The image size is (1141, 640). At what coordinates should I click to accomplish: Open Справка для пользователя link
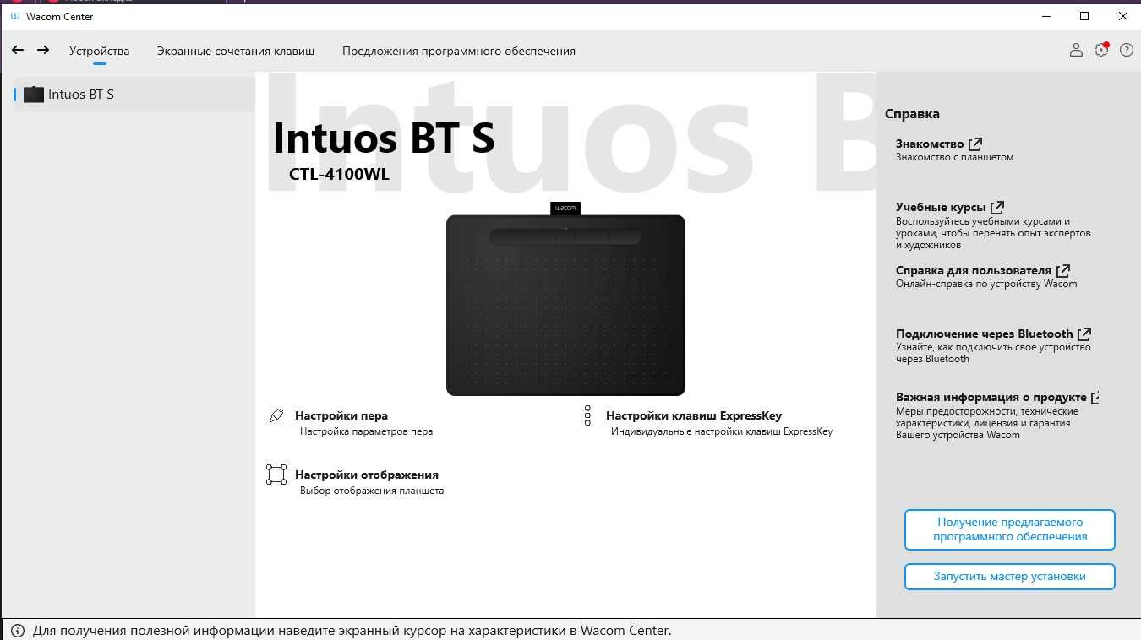coord(974,271)
